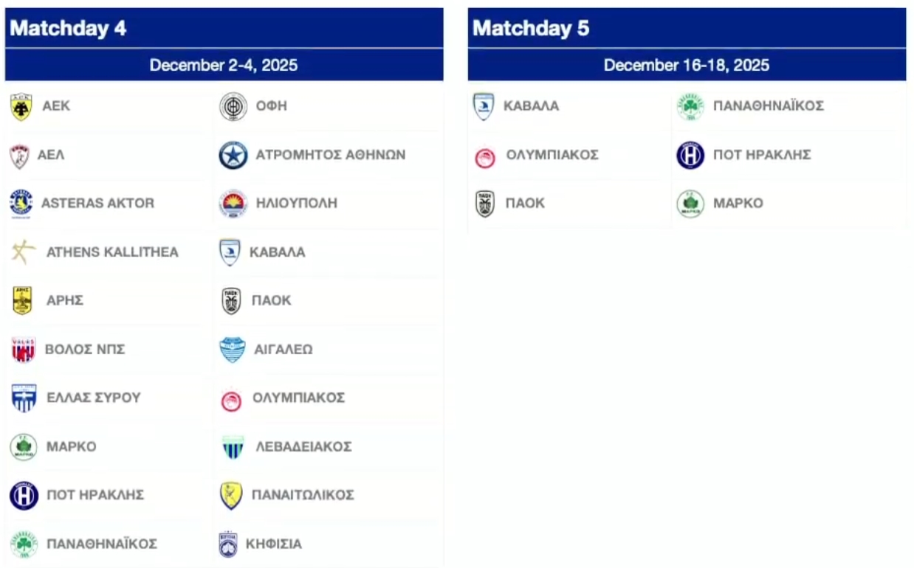Click the December 16-18, 2025 date bar
The height and width of the screenshot is (568, 914).
[x=686, y=66]
